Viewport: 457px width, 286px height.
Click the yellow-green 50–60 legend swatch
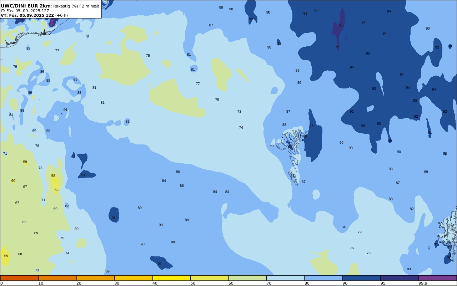point(209,278)
